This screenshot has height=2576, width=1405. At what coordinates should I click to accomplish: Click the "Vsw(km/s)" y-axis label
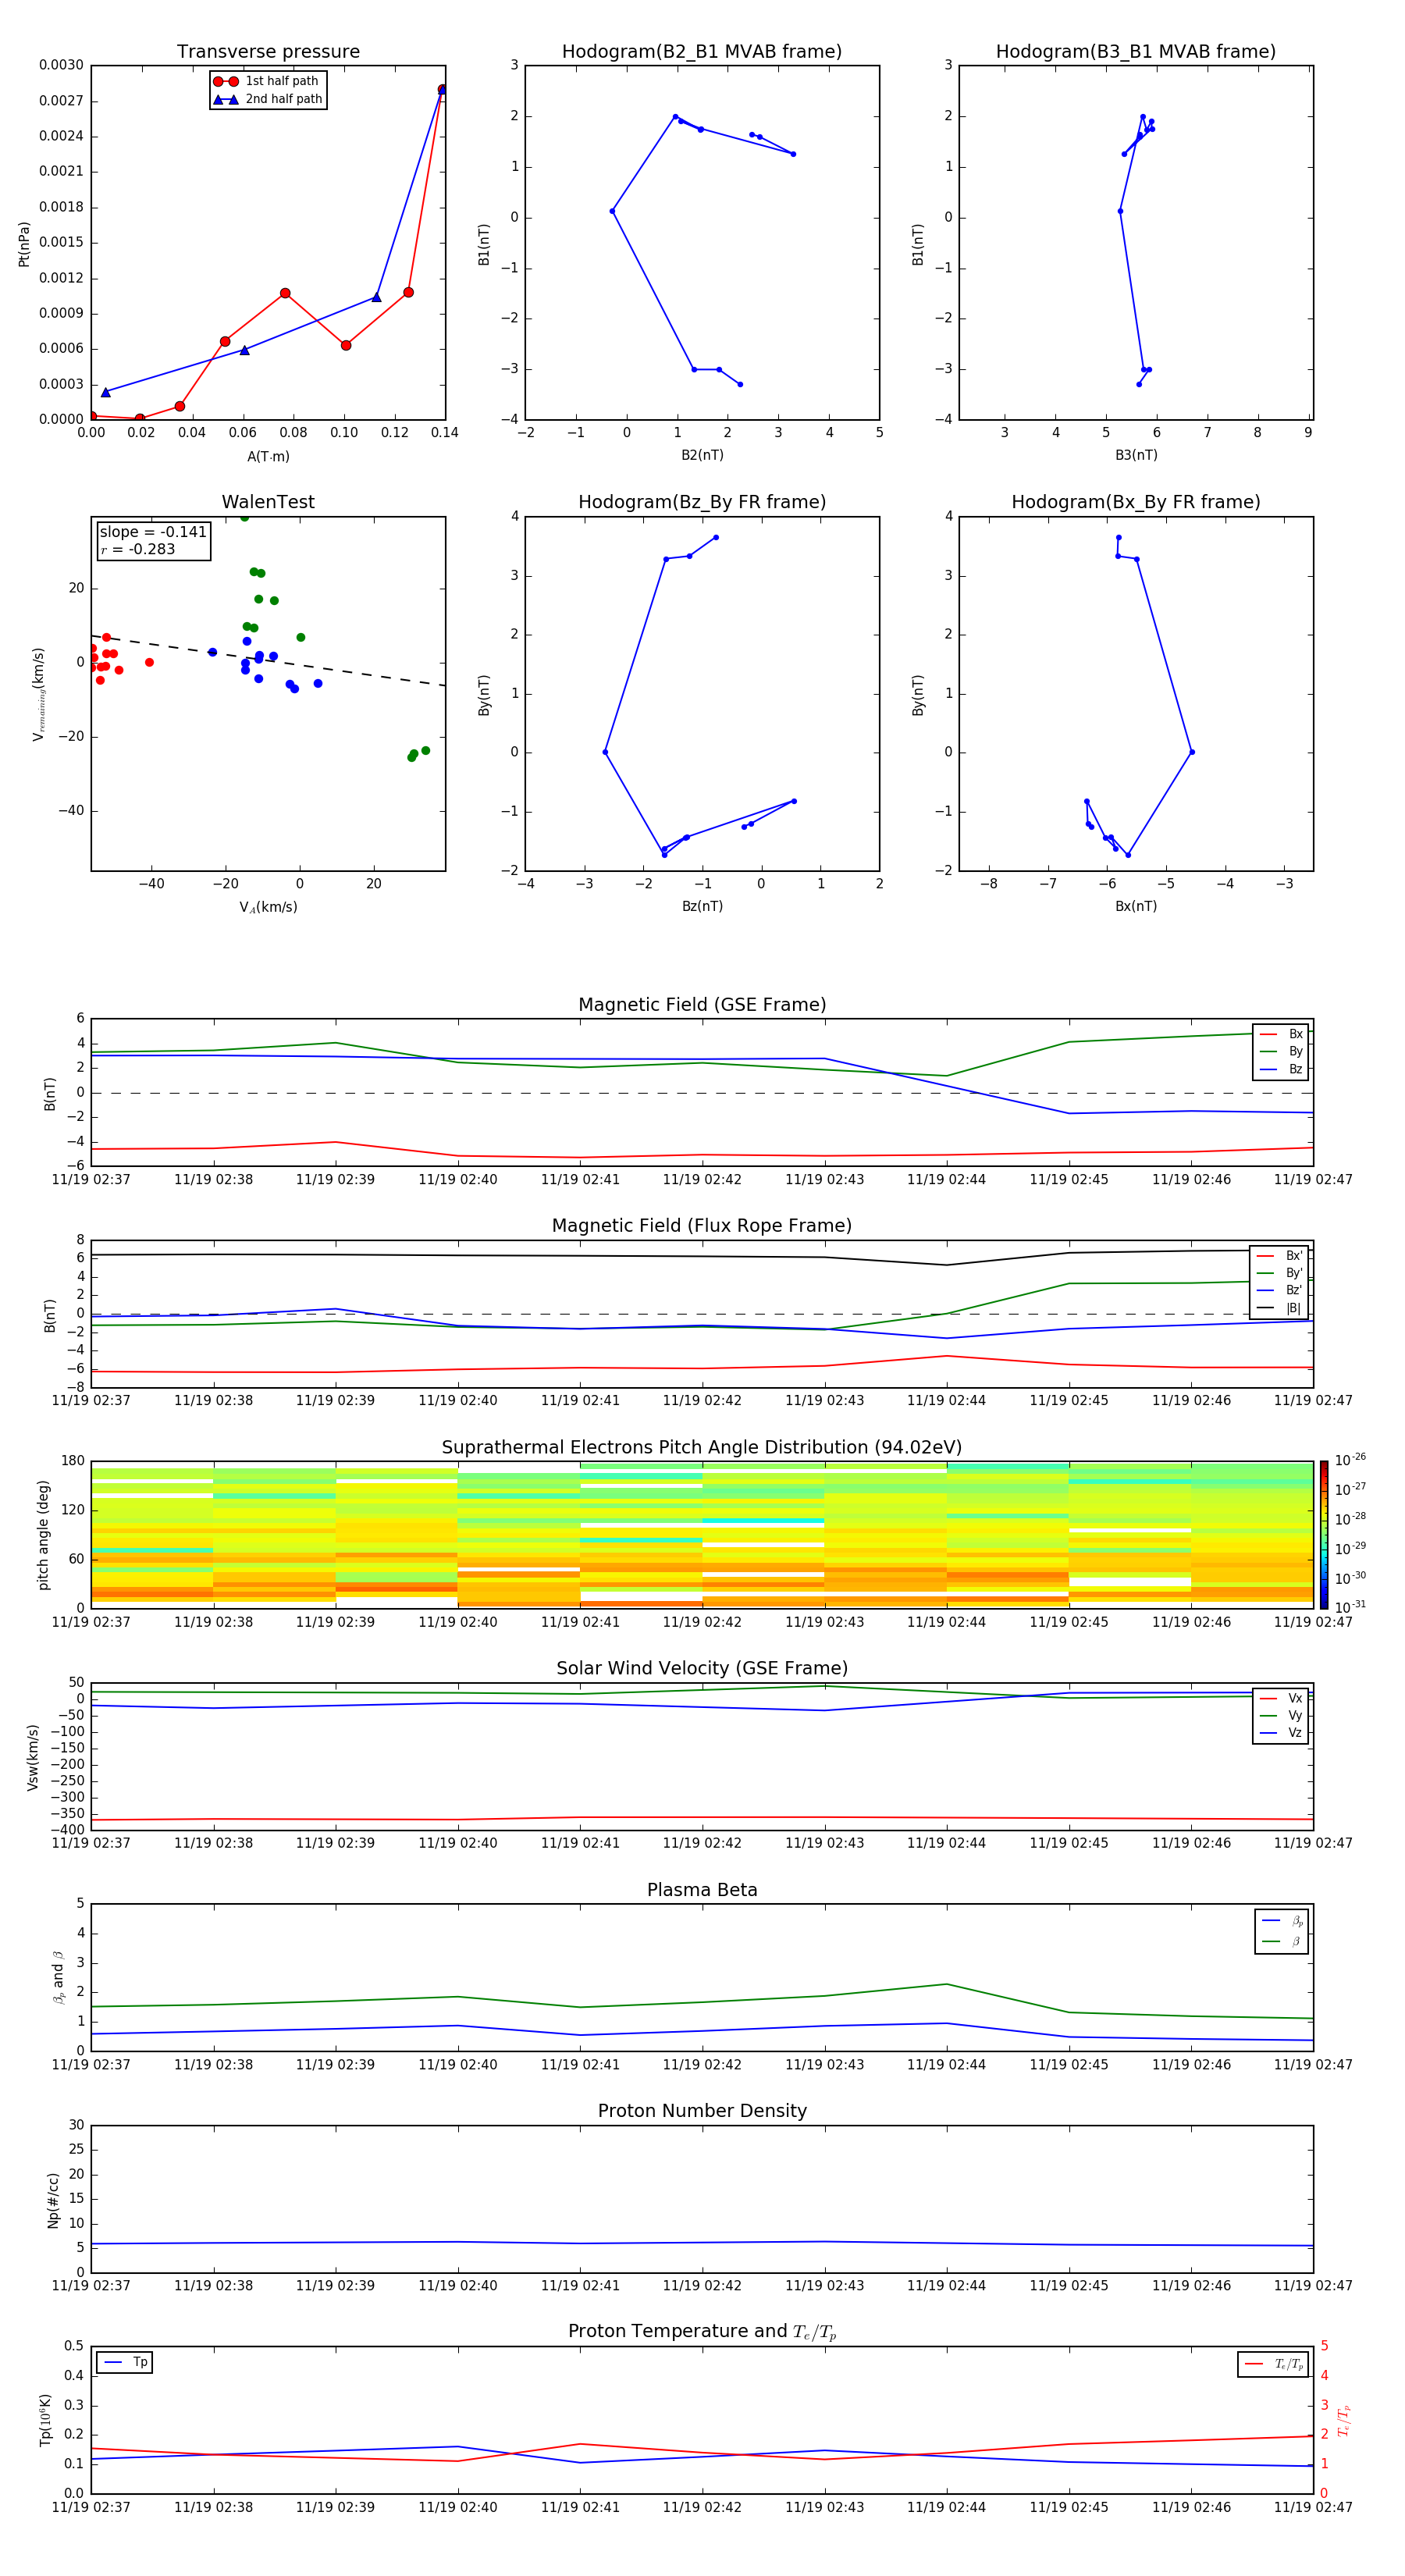point(33,1757)
